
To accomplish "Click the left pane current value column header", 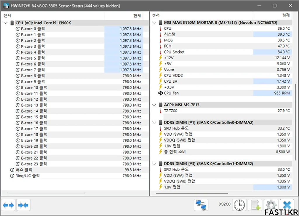I will click(x=124, y=16).
